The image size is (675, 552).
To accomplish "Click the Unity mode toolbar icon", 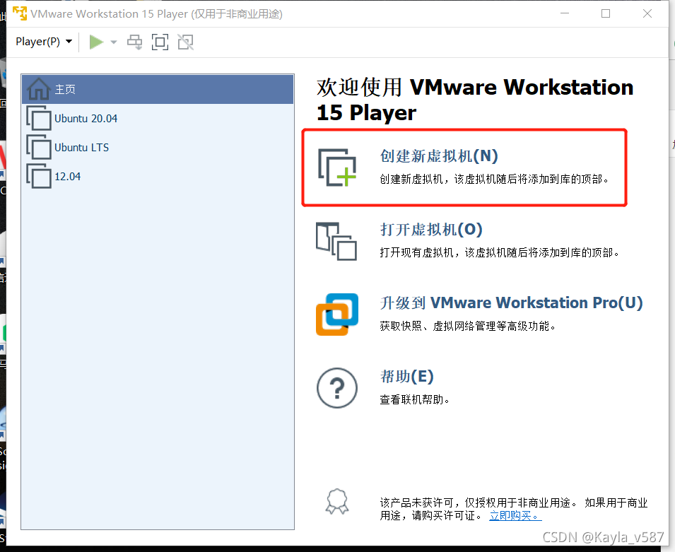I will (186, 42).
